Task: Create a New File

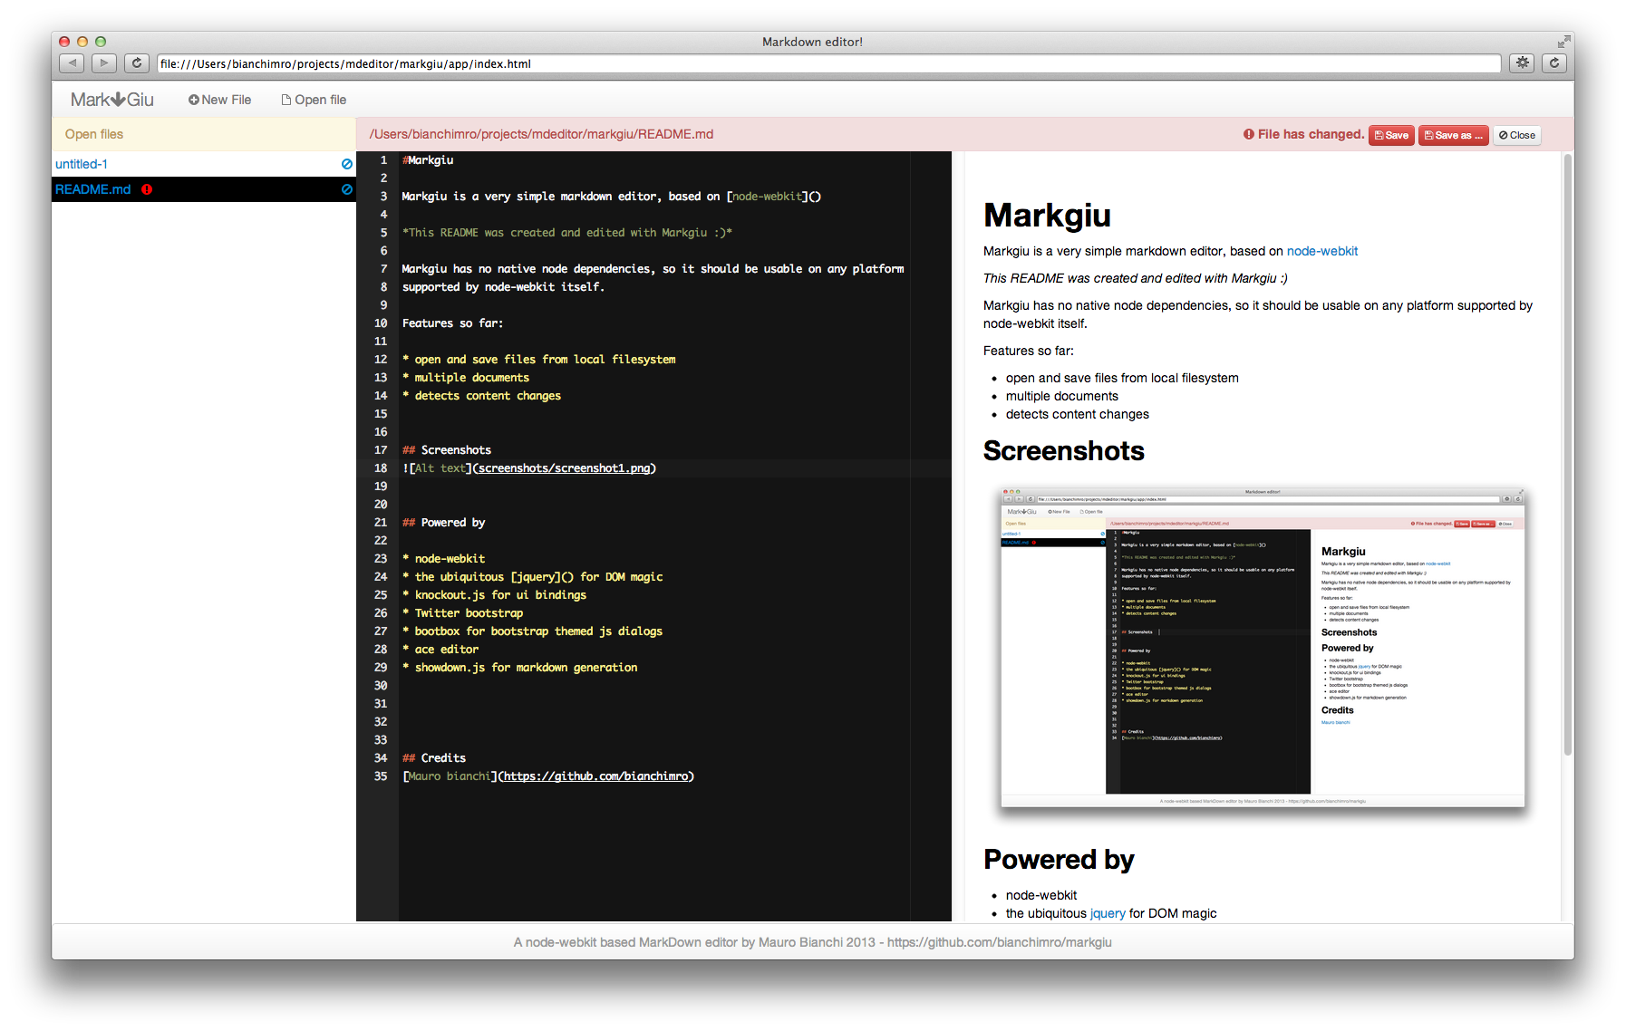Action: tap(219, 100)
